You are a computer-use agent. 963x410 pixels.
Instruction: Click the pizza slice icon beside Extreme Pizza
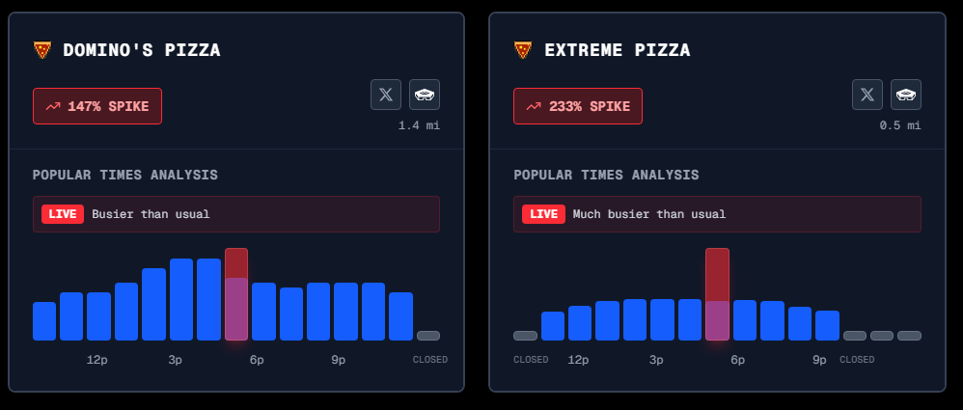pyautogui.click(x=523, y=50)
